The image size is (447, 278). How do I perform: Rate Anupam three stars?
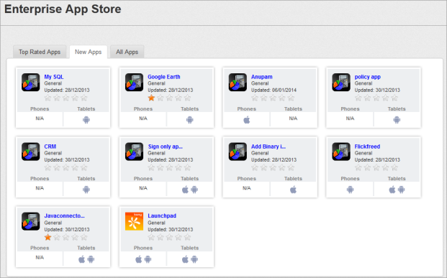(273, 98)
